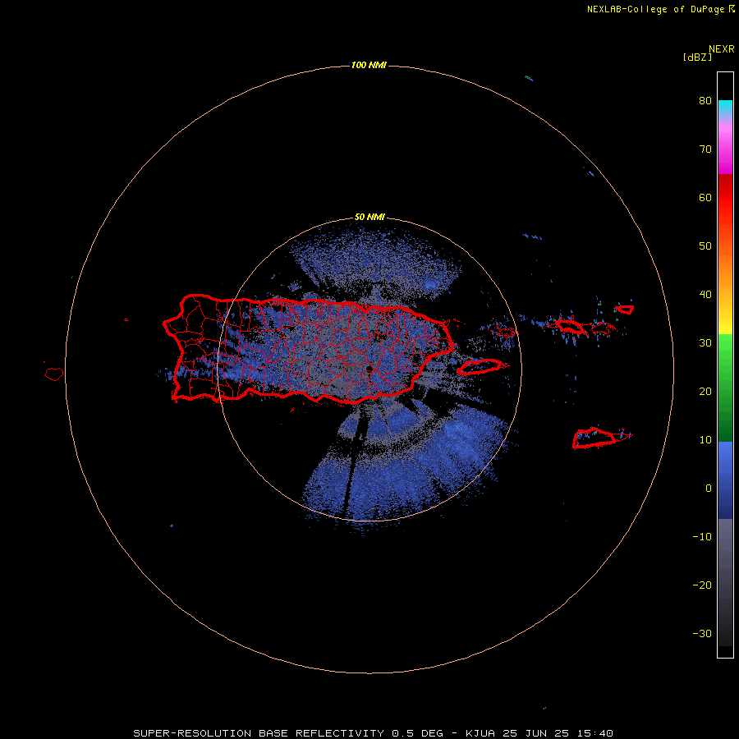739x739 pixels.
Task: Click the "15:40" timestamp in the caption
Action: (596, 733)
